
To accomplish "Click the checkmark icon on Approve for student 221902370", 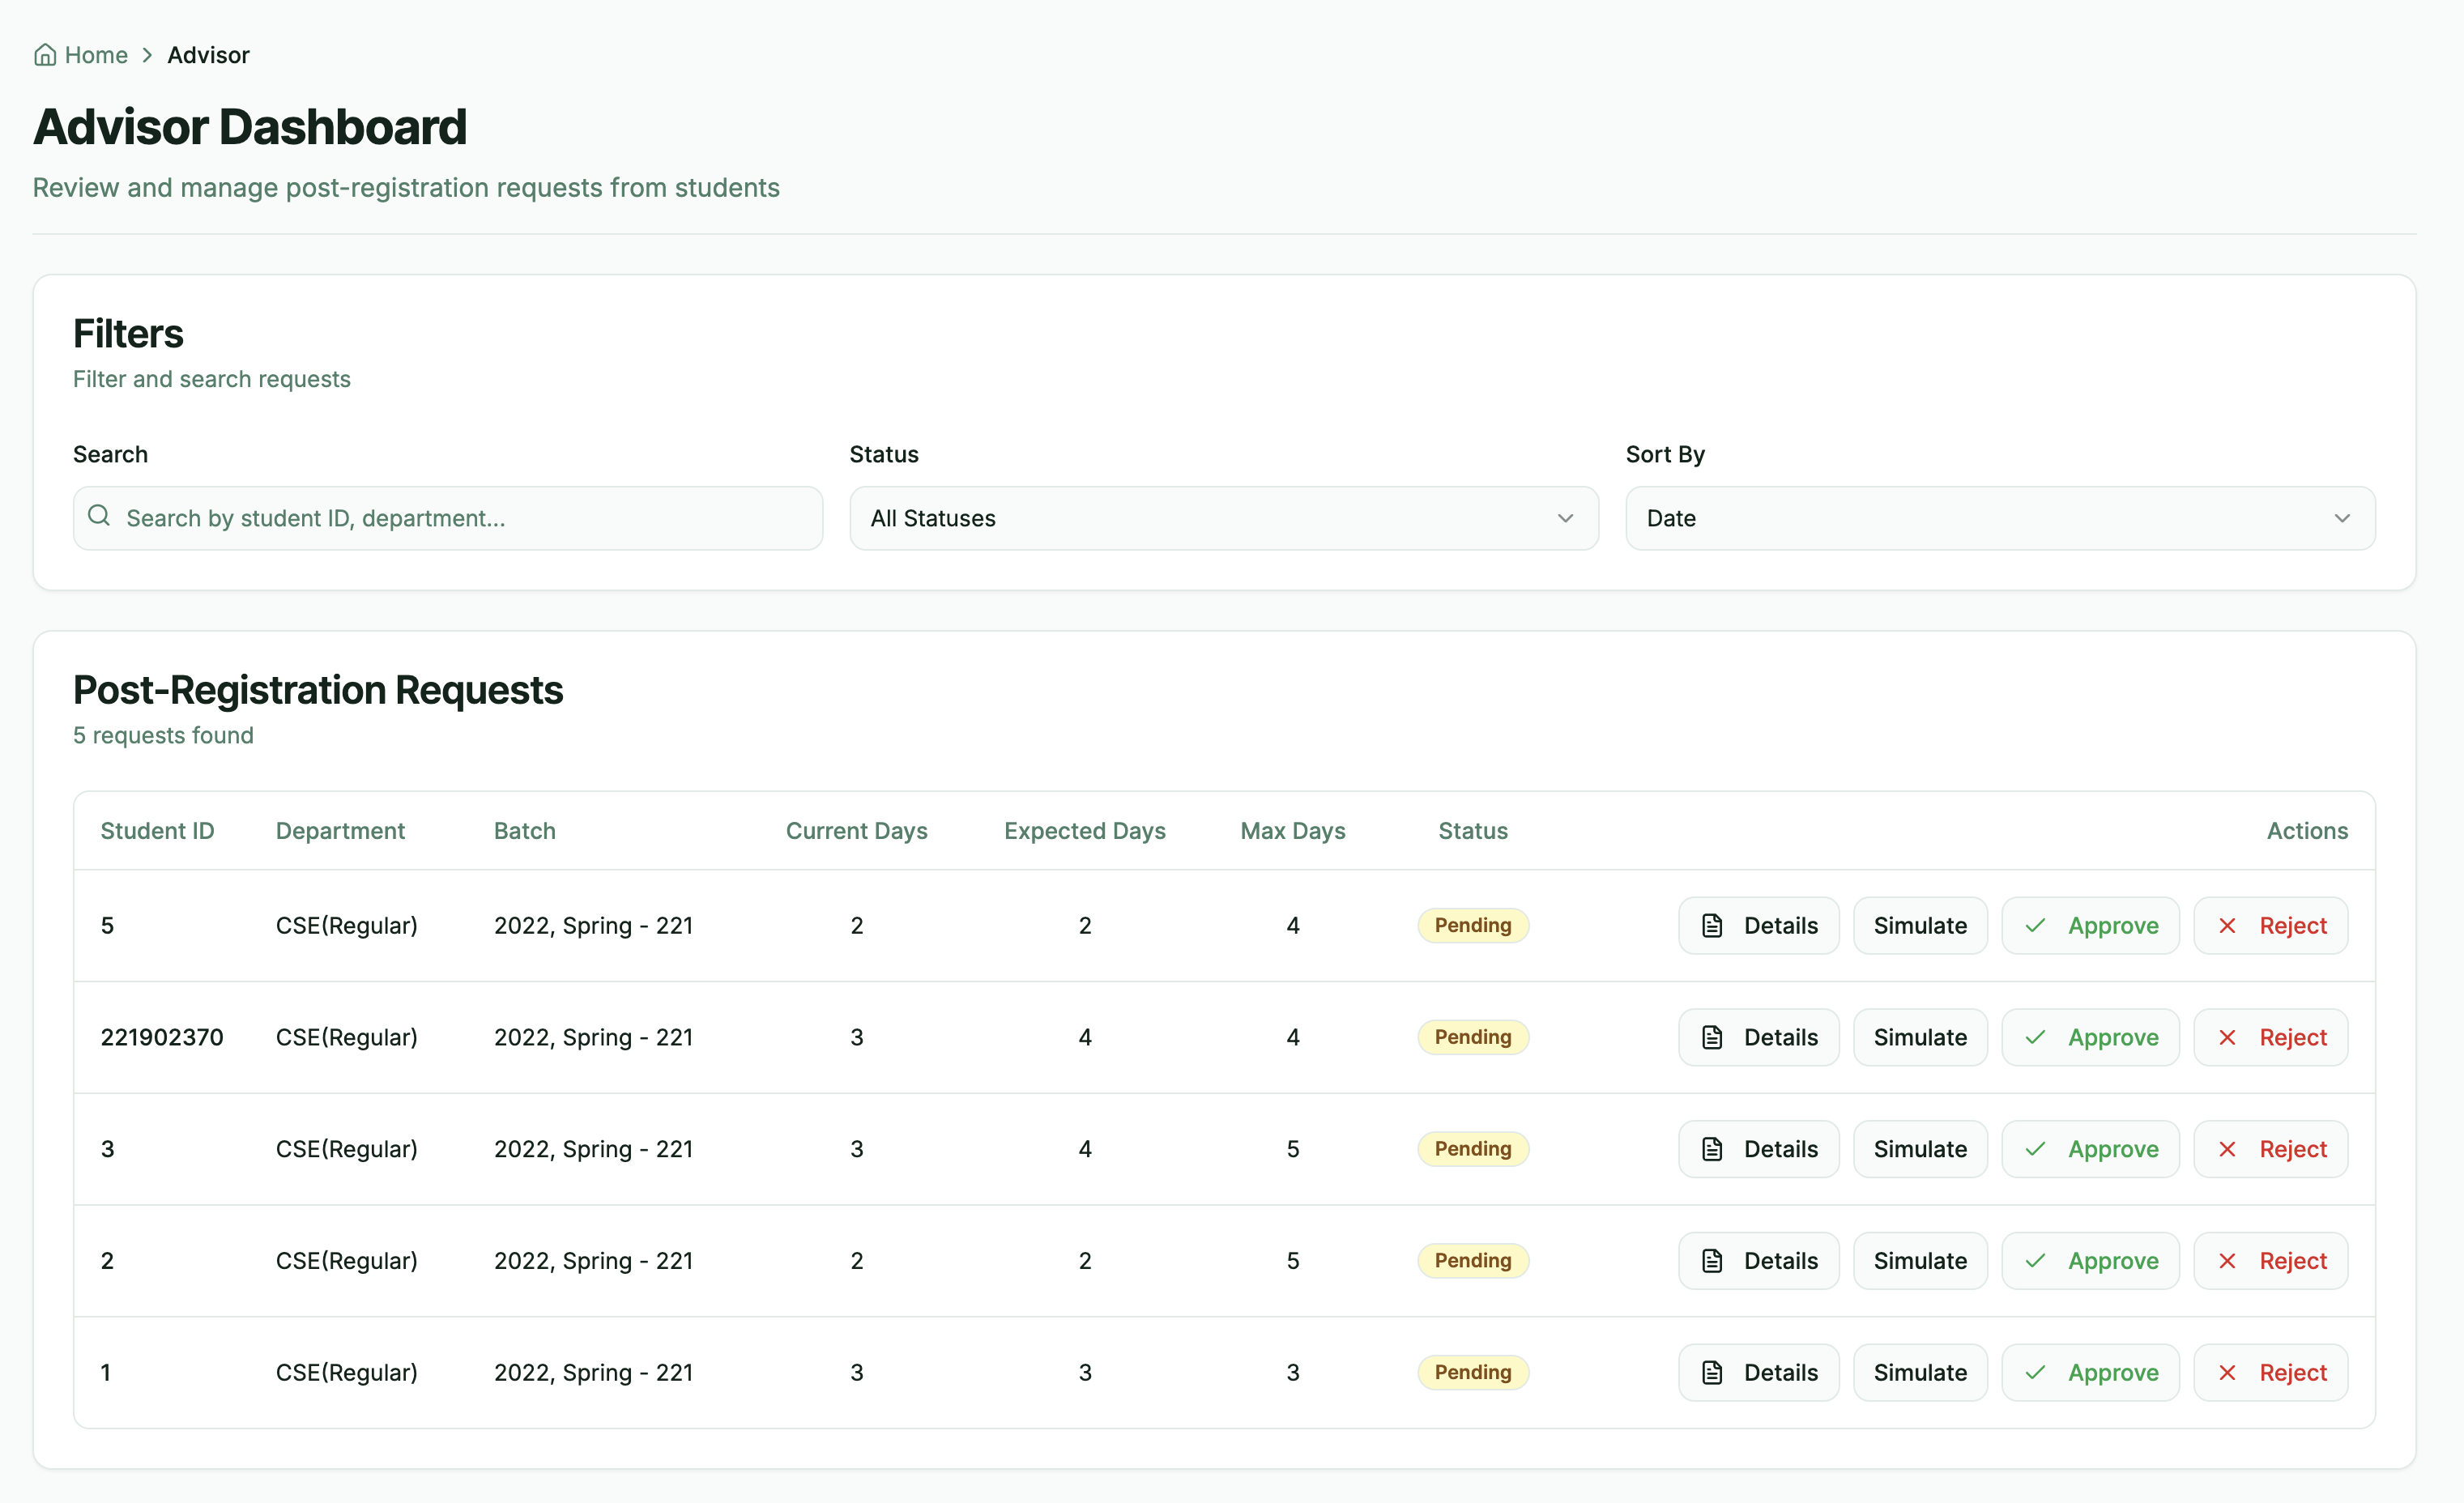I will [x=2035, y=1037].
